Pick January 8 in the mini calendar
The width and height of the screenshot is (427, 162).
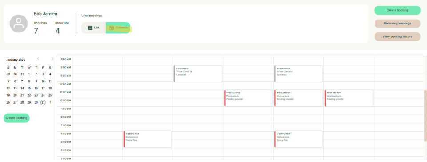[x=29, y=81]
